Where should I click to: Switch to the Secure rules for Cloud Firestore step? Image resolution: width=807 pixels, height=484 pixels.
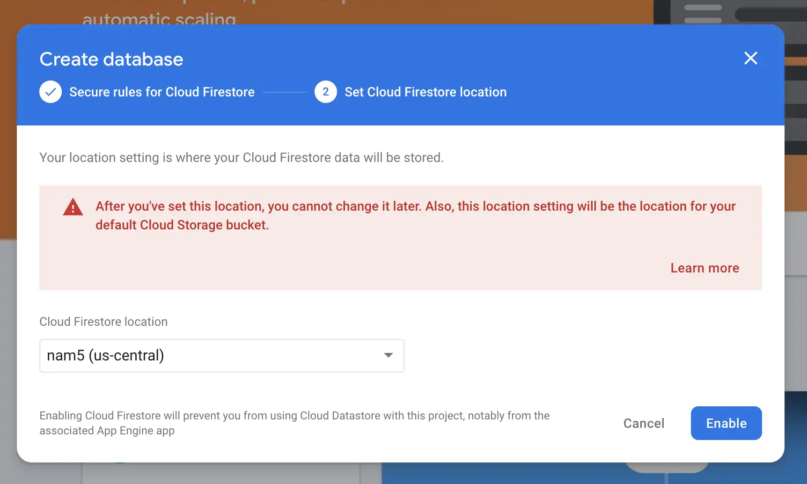(161, 92)
